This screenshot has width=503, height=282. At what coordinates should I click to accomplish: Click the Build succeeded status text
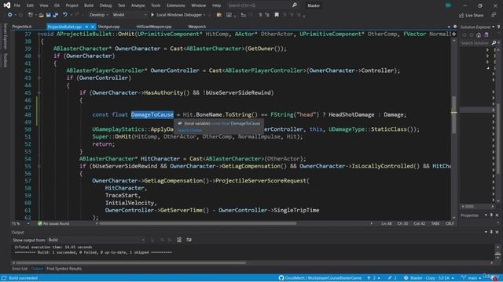[23, 278]
